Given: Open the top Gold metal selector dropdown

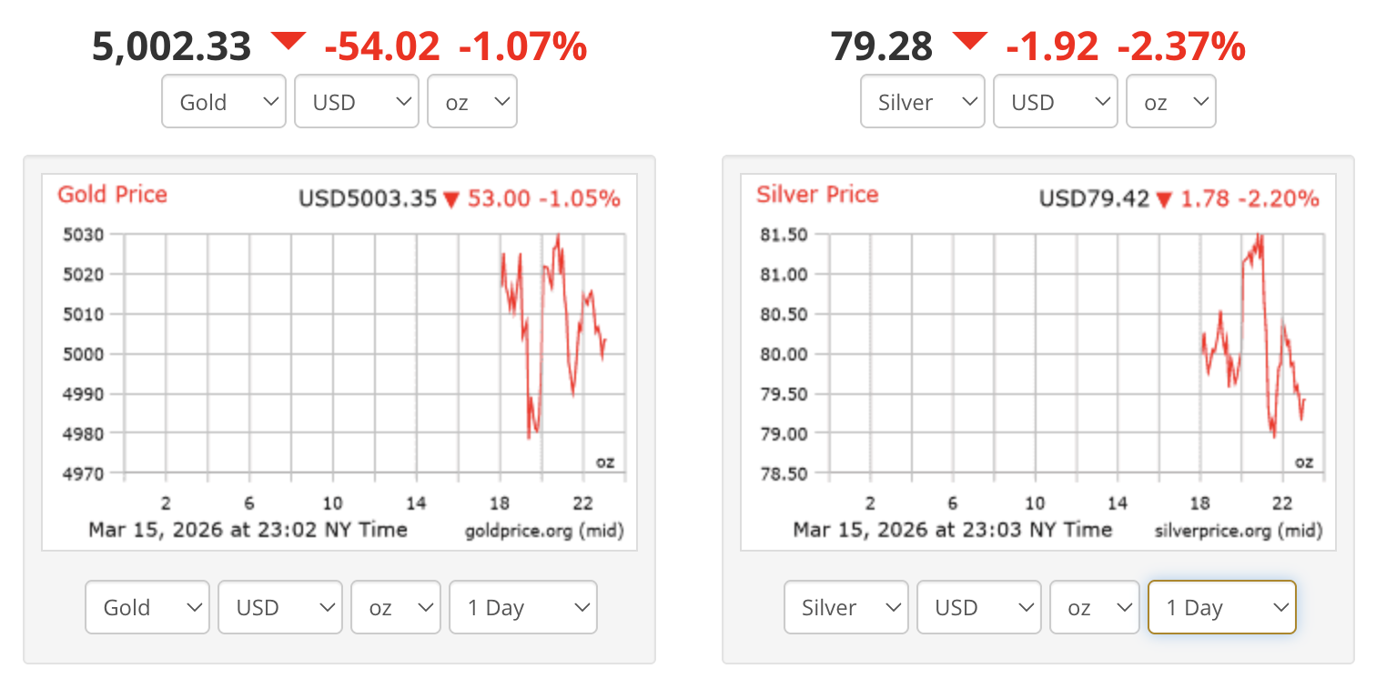Looking at the screenshot, I should pyautogui.click(x=223, y=101).
